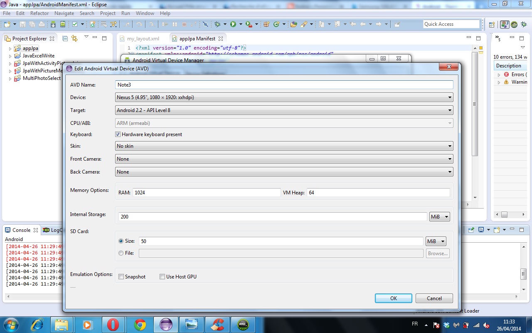The width and height of the screenshot is (532, 333).
Task: Switch to the my_layout.xml editor tab
Action: 140,39
